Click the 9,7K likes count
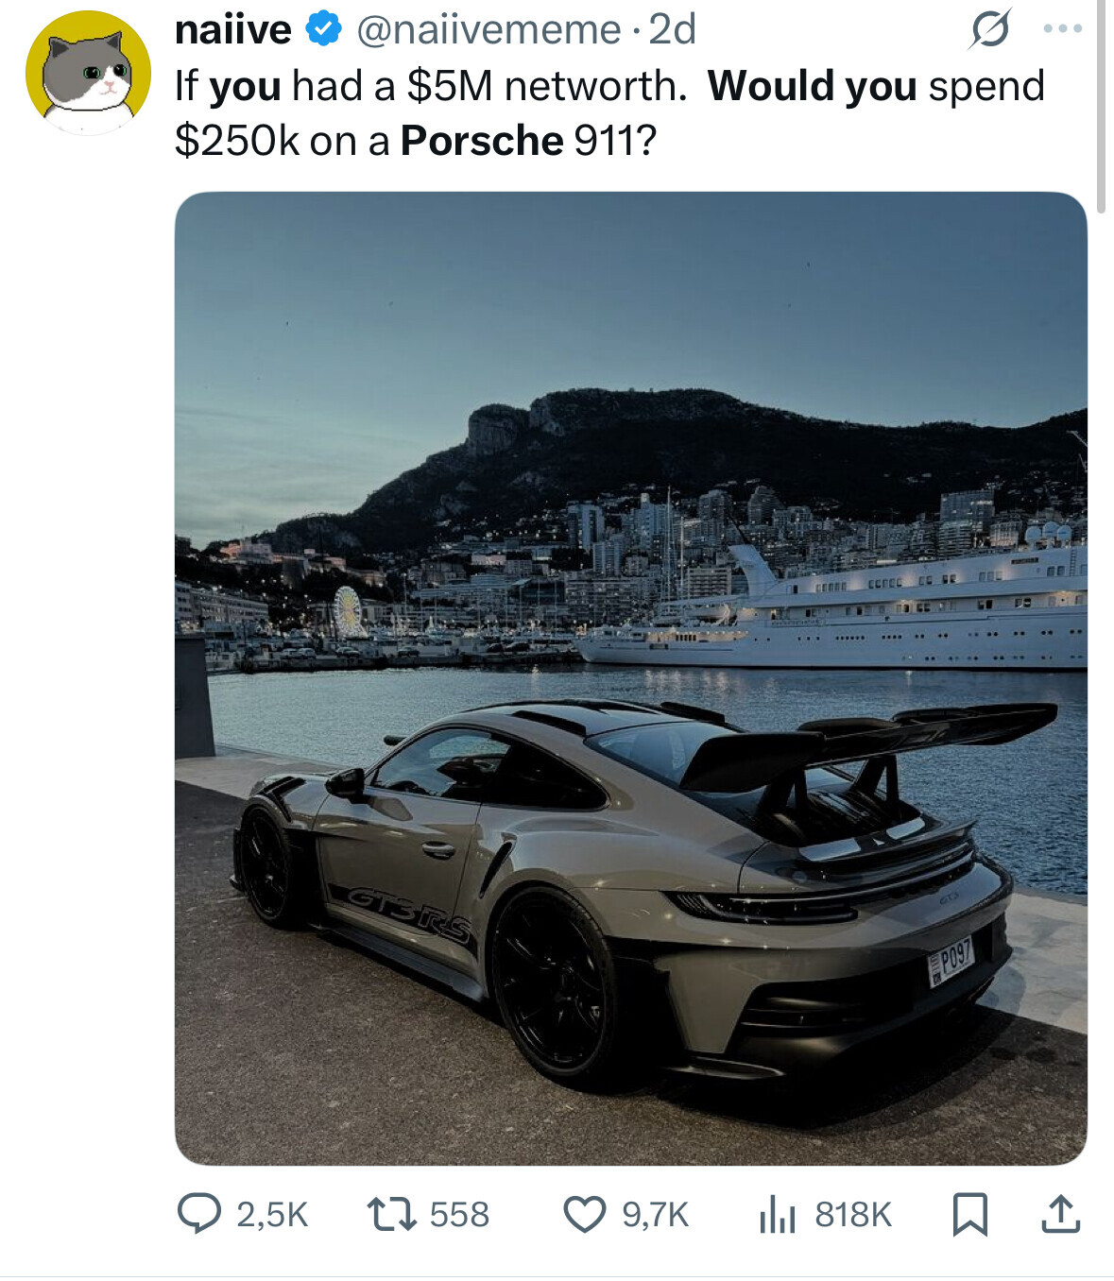 pyautogui.click(x=656, y=1215)
